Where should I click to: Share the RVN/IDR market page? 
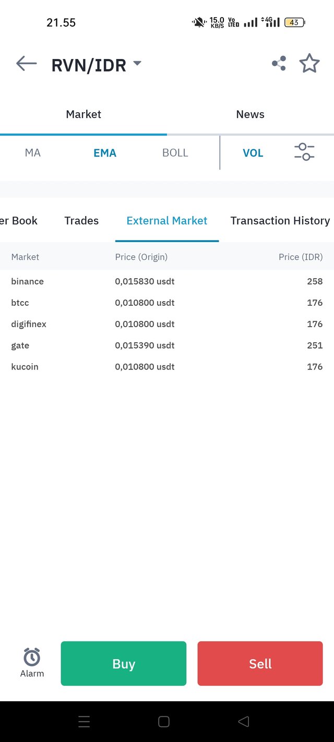coord(279,64)
